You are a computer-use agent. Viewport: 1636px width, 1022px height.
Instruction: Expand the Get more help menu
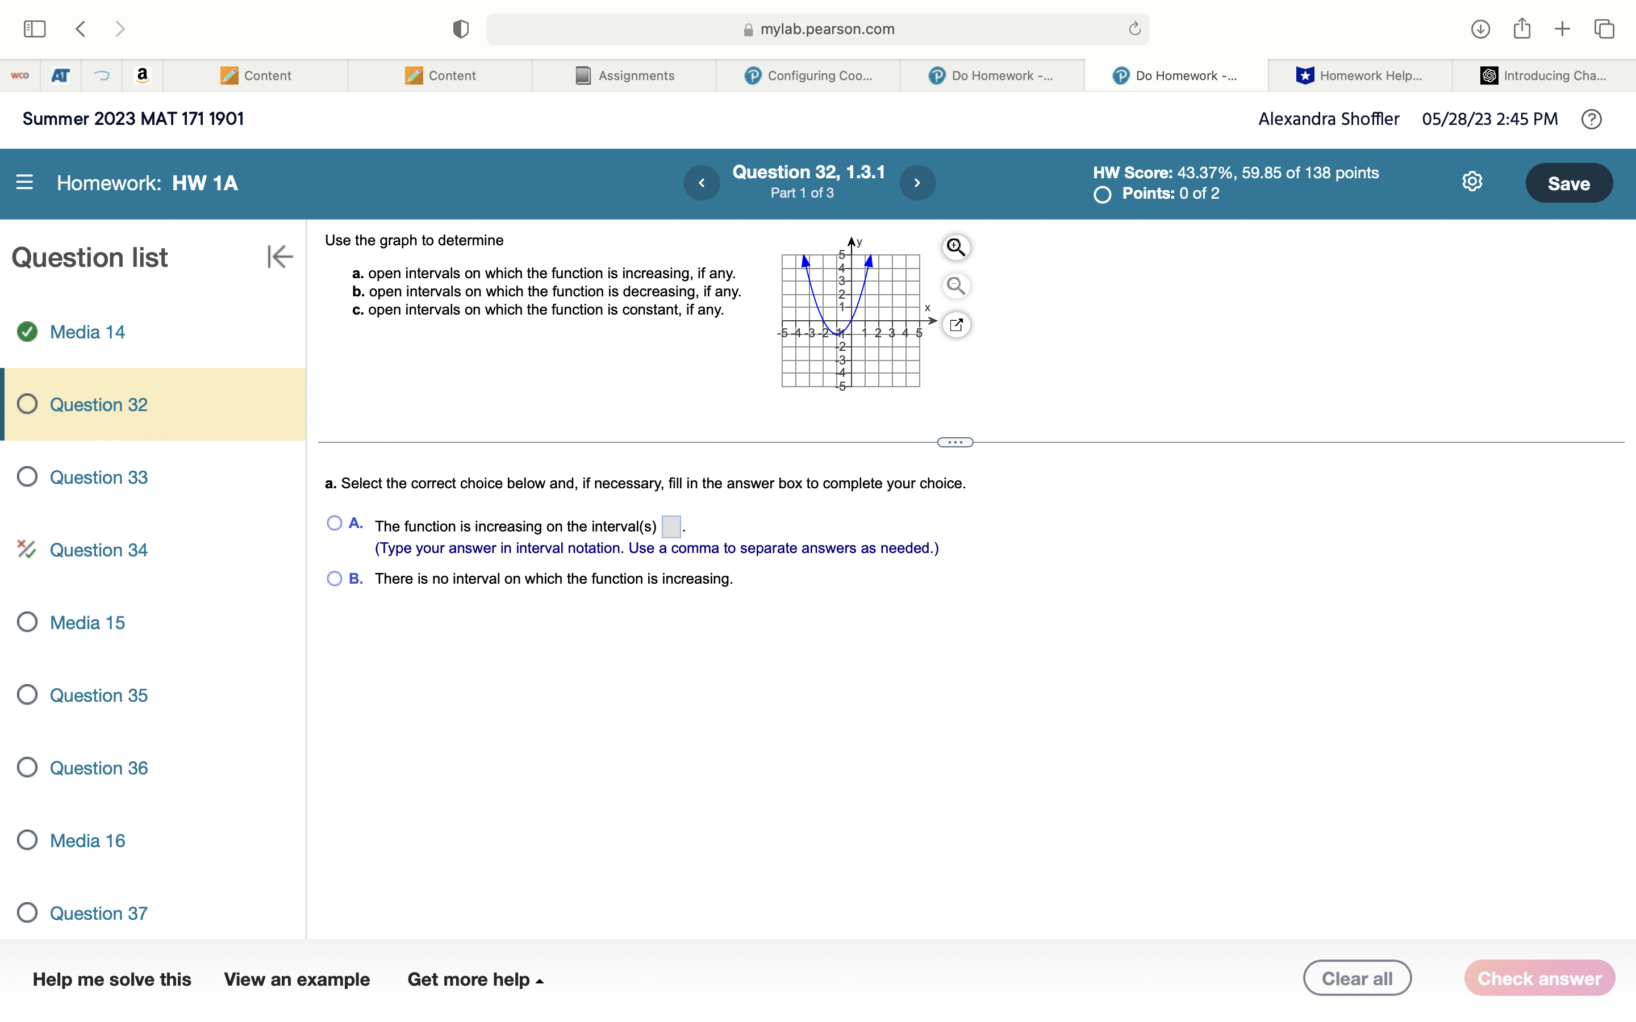tap(475, 979)
